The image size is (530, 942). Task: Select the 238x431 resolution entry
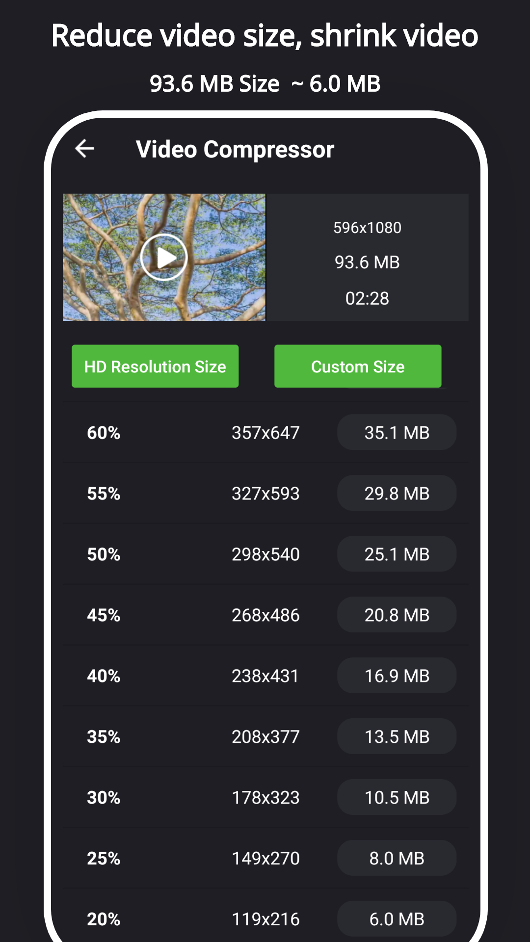coord(265,676)
